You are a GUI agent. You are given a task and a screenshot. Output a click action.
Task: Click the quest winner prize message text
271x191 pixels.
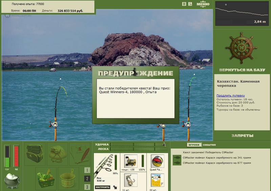pos(134,90)
